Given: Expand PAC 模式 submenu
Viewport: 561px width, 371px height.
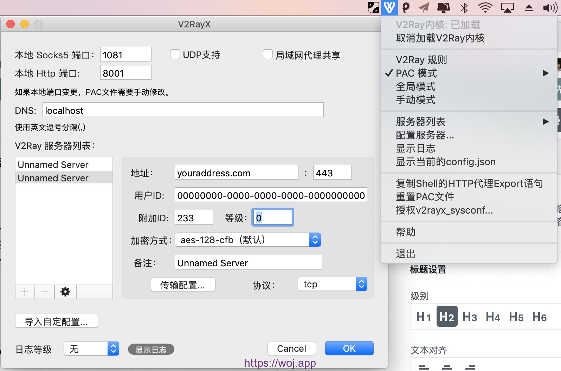Looking at the screenshot, I should (469, 73).
